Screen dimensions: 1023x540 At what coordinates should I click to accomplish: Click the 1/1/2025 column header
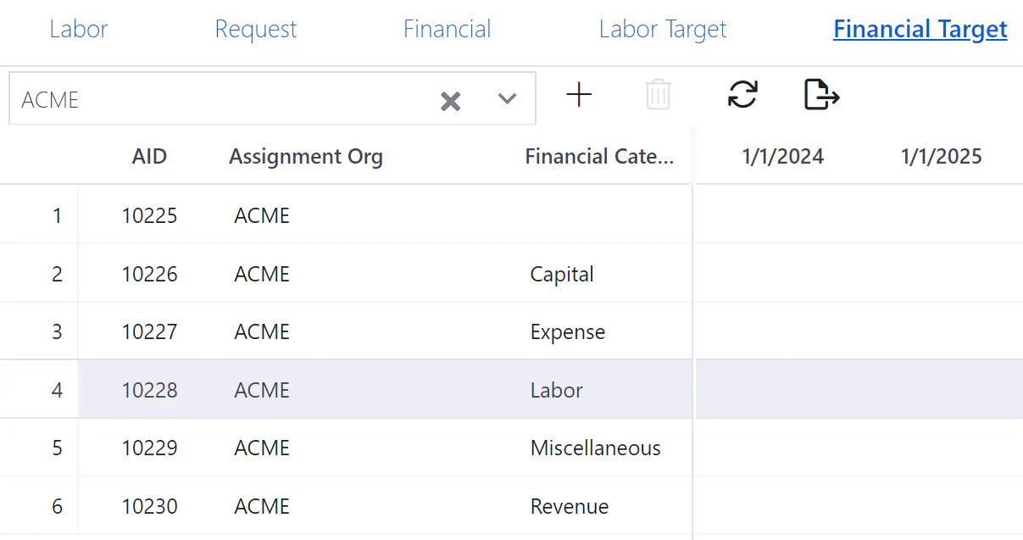942,156
